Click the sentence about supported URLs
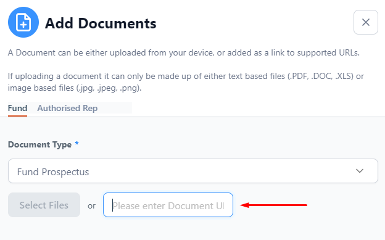This screenshot has height=240, width=385. (184, 53)
